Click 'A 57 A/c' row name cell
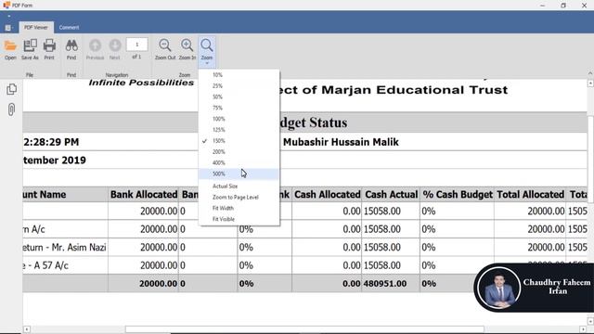Screen dimensions: 594x334 65,265
